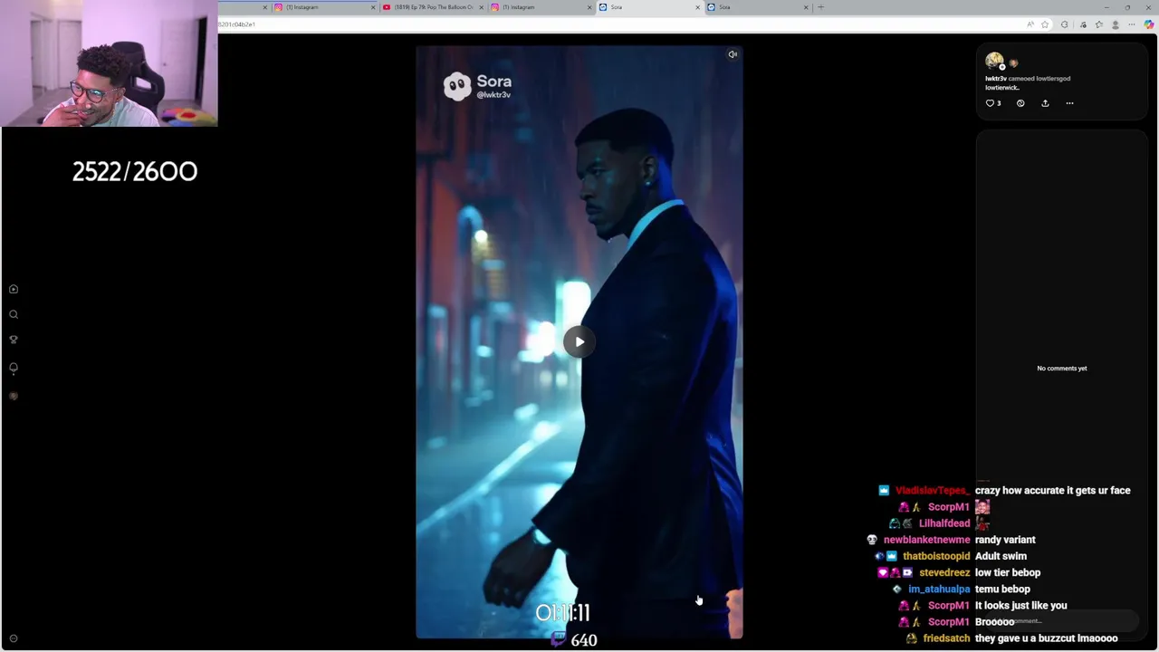Click chat username stevedreez
1159x652 pixels.
coord(944,572)
